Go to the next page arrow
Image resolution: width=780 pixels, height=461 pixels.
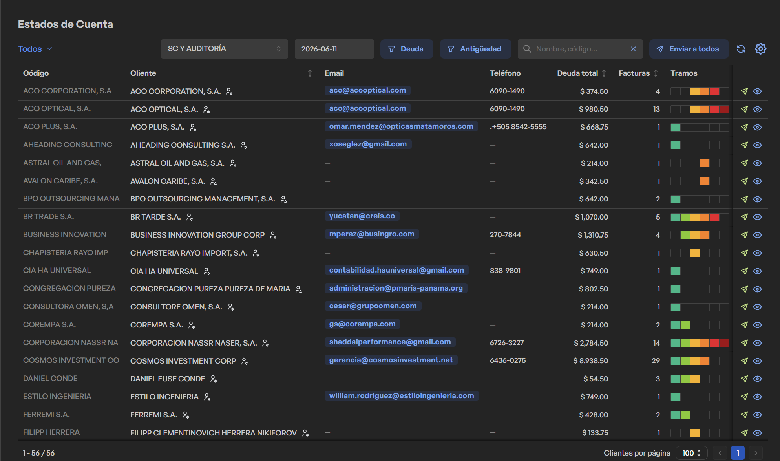point(756,453)
